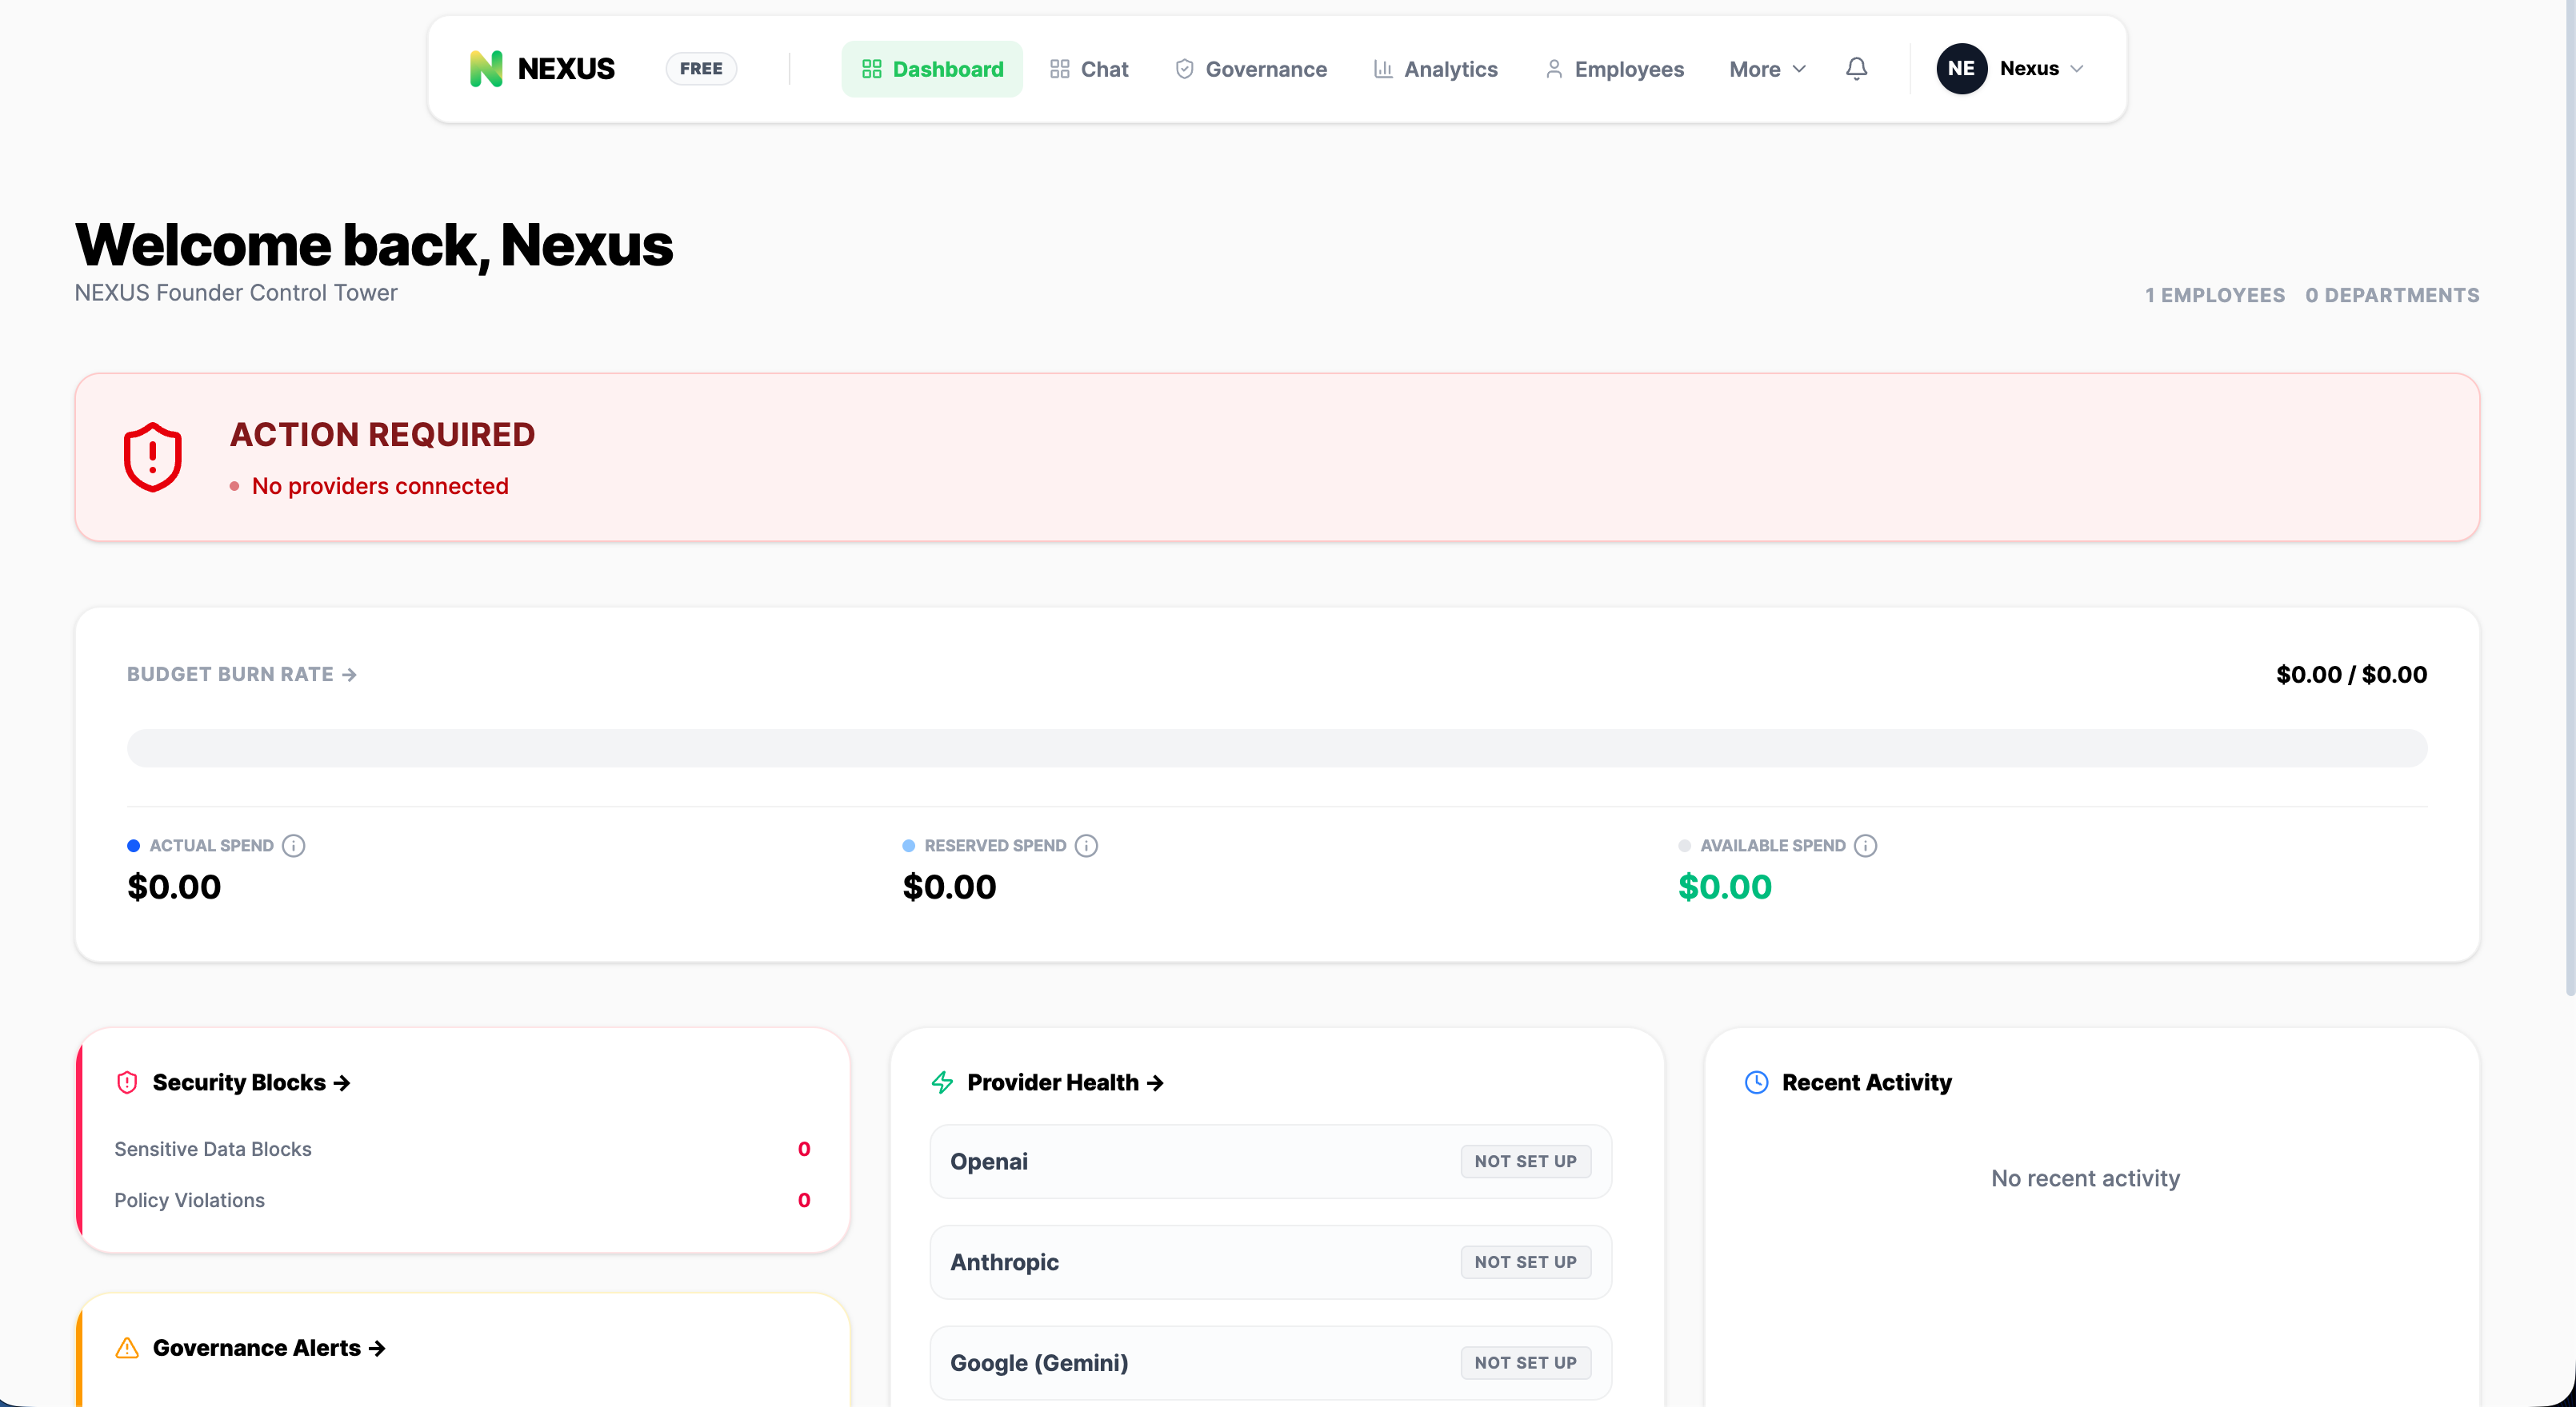Click the 'Recent Activity' title text
Image resolution: width=2576 pixels, height=1407 pixels.
[x=1866, y=1082]
